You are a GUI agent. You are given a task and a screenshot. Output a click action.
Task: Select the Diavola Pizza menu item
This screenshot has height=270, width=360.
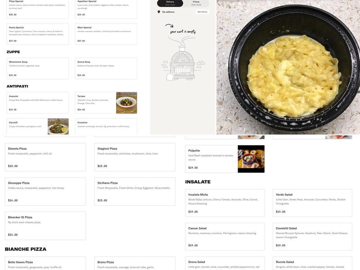coord(45,157)
